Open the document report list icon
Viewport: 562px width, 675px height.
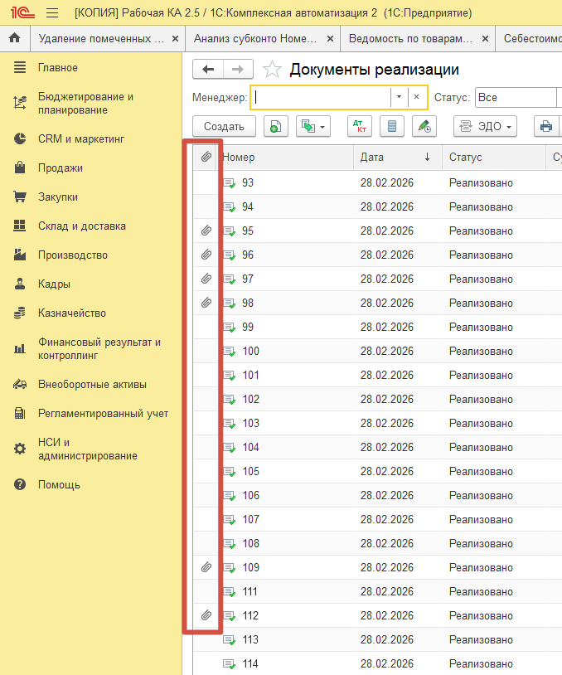[x=391, y=127]
